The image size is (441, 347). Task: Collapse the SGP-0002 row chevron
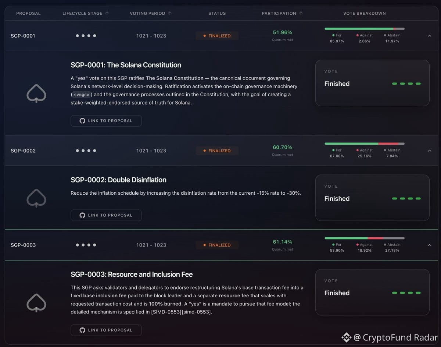coord(429,151)
